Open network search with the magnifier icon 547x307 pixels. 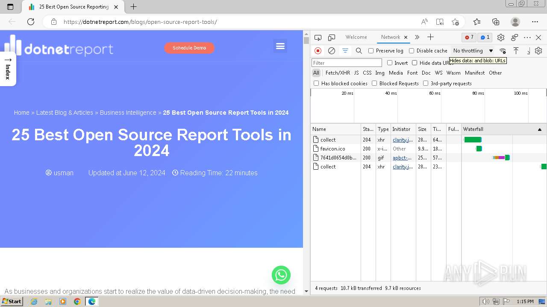tap(359, 51)
